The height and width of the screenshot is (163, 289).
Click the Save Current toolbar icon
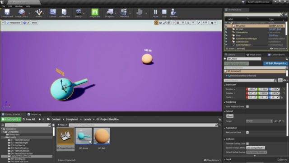tap(7, 13)
